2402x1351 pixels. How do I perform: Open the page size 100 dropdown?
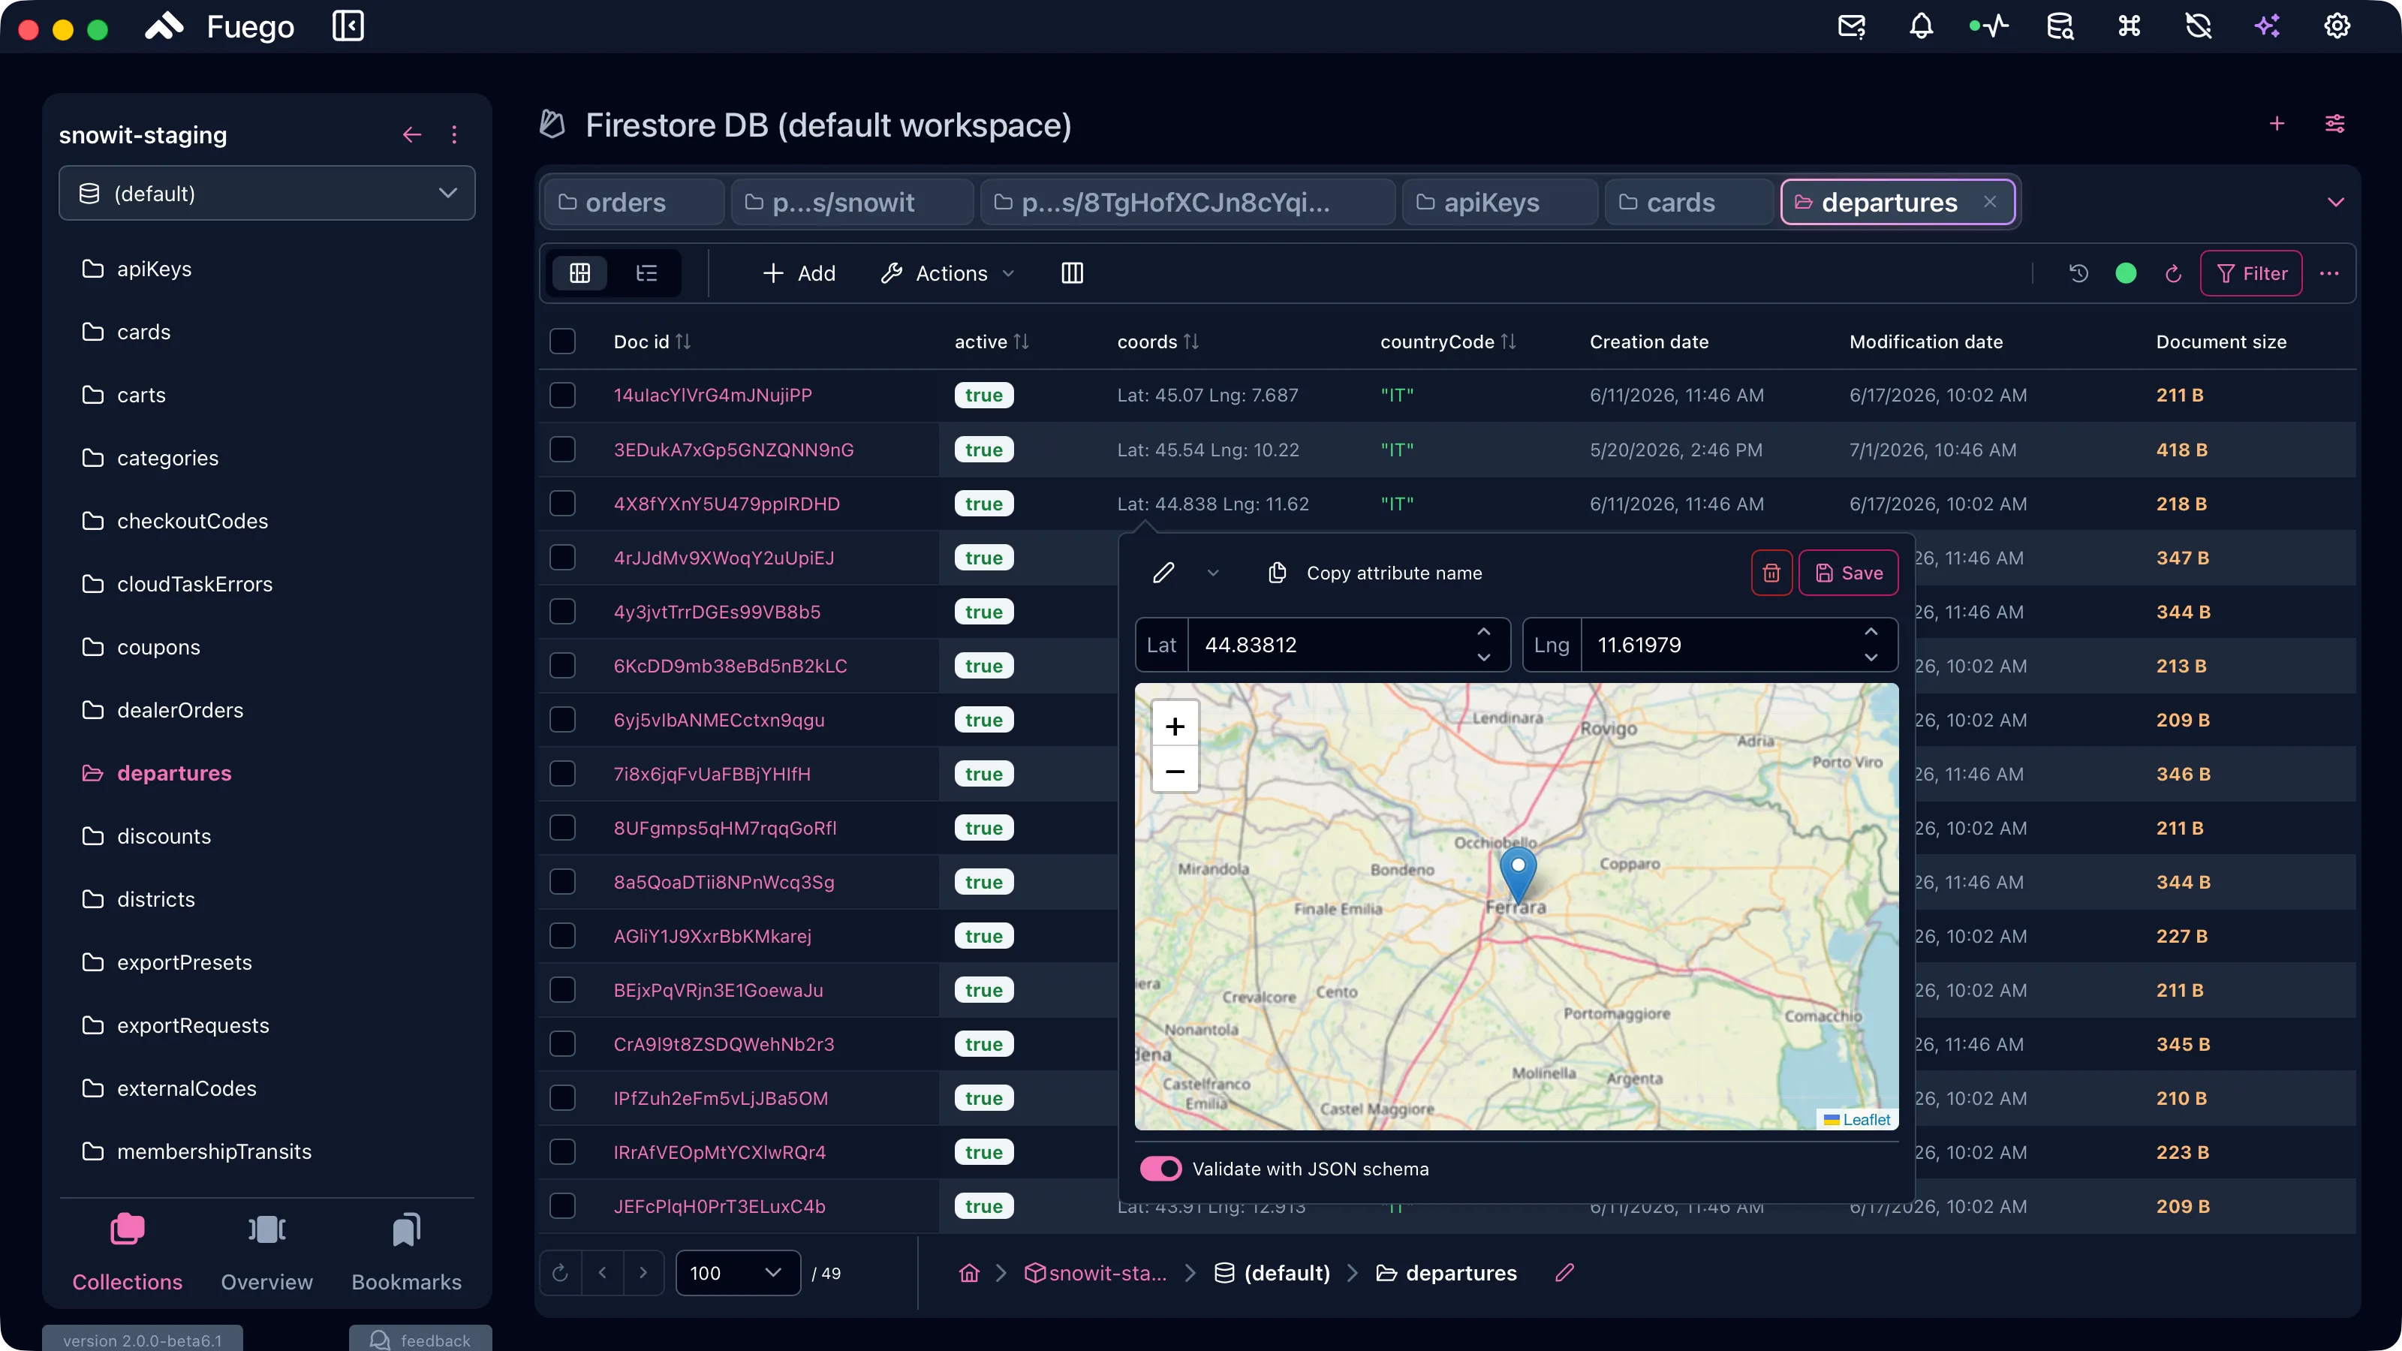[738, 1273]
